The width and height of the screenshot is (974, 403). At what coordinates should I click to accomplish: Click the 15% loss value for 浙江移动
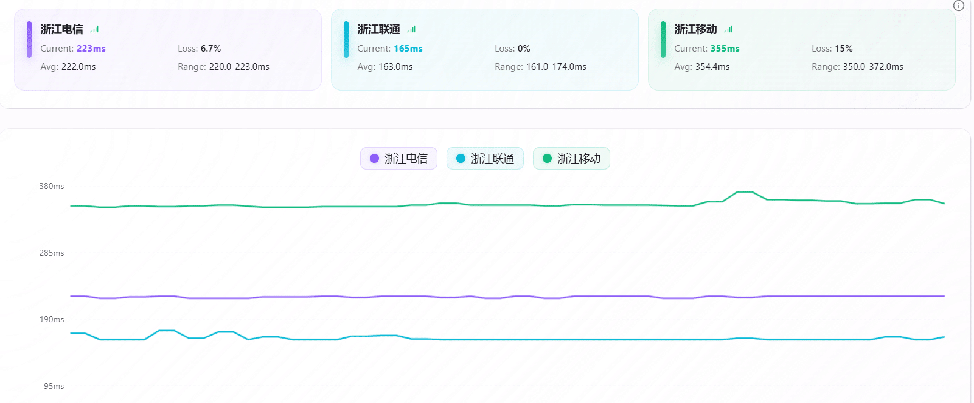(x=843, y=49)
